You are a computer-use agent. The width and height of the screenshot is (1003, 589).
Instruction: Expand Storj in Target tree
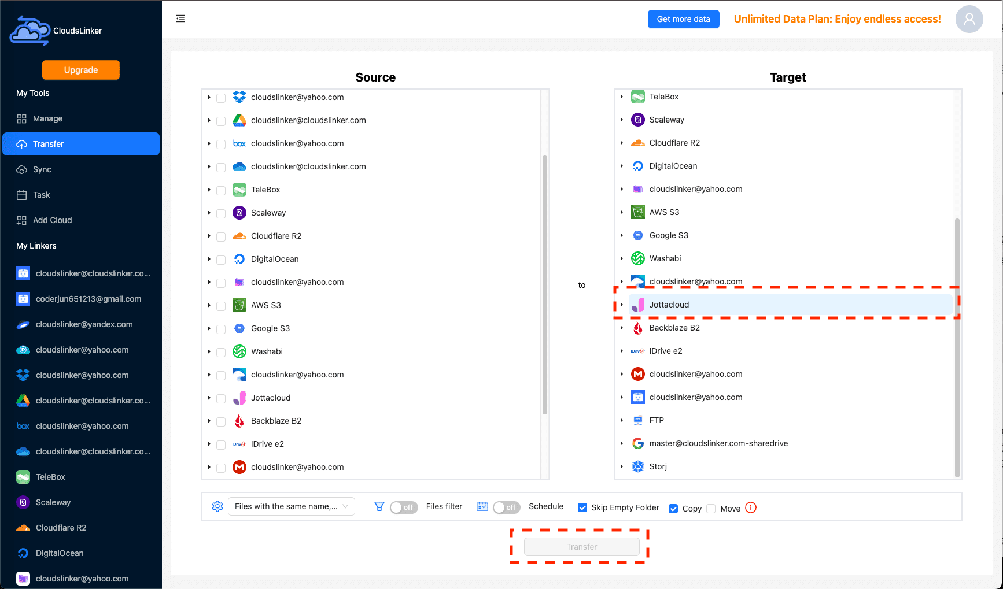click(x=622, y=466)
